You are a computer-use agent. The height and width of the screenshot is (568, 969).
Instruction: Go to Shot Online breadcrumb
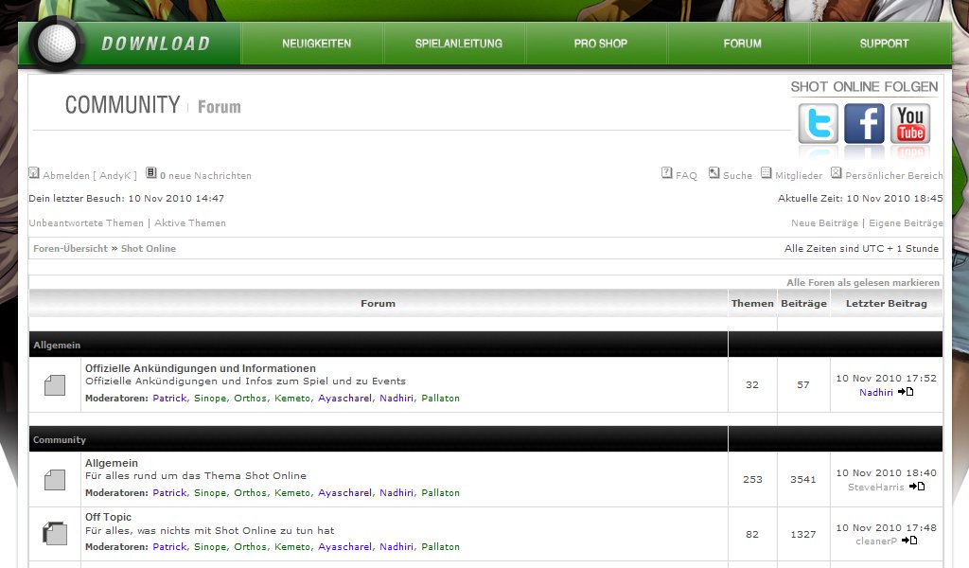pos(149,248)
